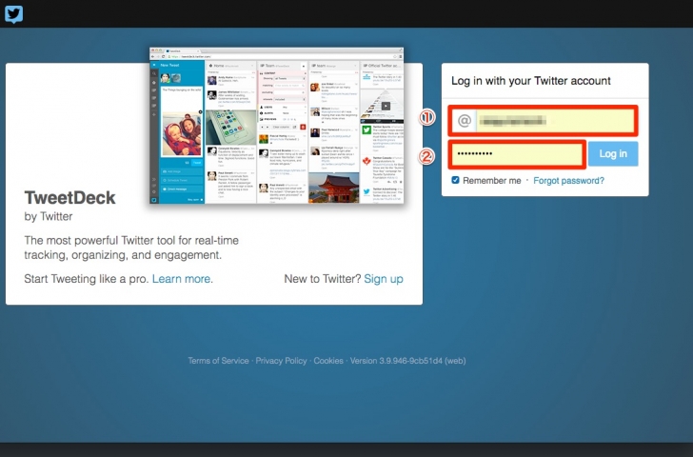
Task: Open the Terms of Service footer link
Action: [218, 361]
